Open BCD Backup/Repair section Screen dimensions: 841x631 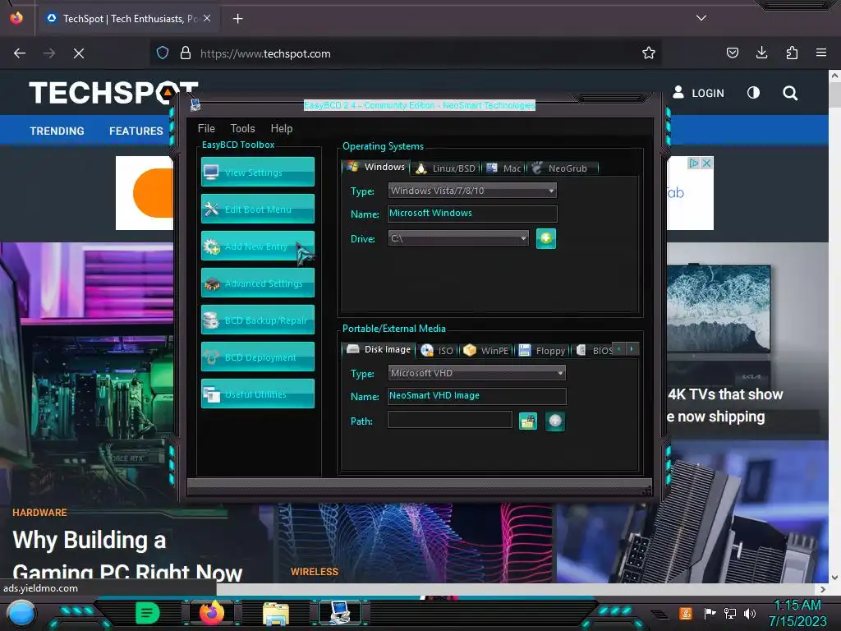click(257, 320)
